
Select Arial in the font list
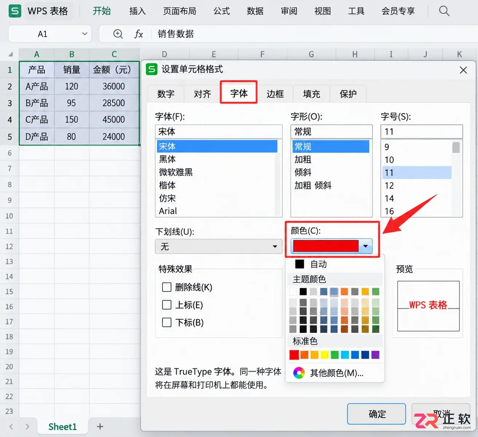pos(217,211)
